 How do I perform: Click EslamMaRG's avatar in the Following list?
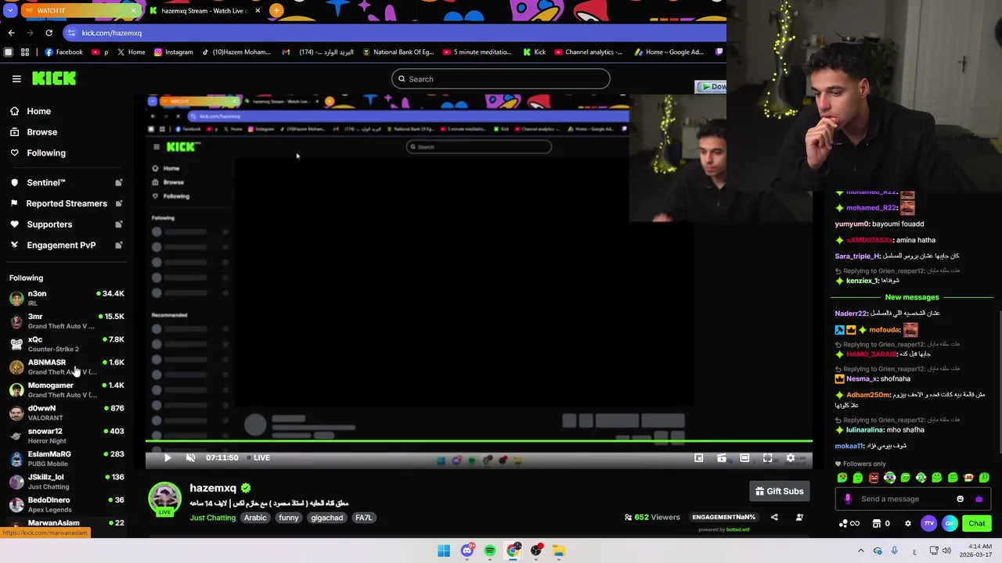tap(16, 458)
